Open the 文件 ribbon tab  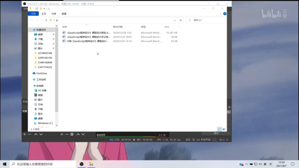(33, 14)
